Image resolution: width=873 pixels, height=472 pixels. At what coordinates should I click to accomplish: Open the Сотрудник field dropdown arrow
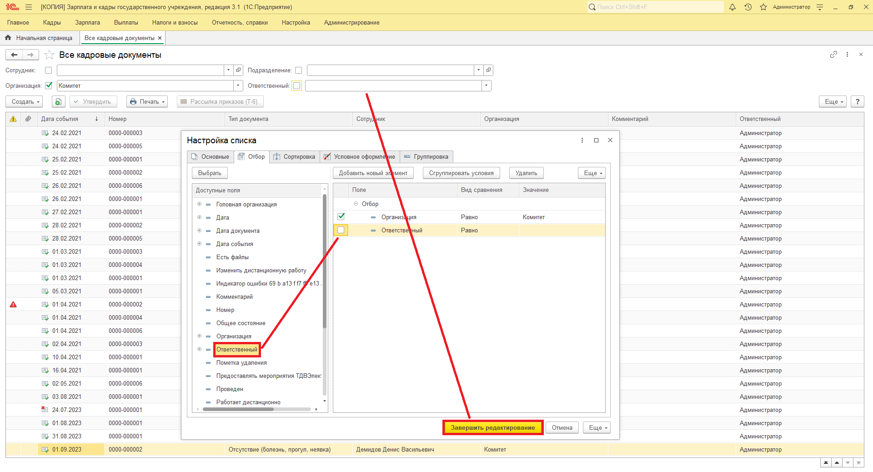tap(228, 70)
